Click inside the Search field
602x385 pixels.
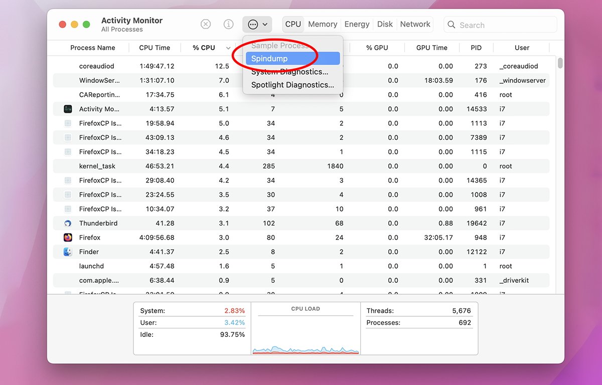point(500,25)
